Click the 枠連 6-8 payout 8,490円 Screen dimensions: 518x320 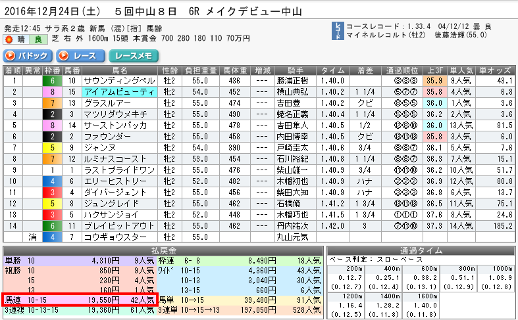[262, 261]
